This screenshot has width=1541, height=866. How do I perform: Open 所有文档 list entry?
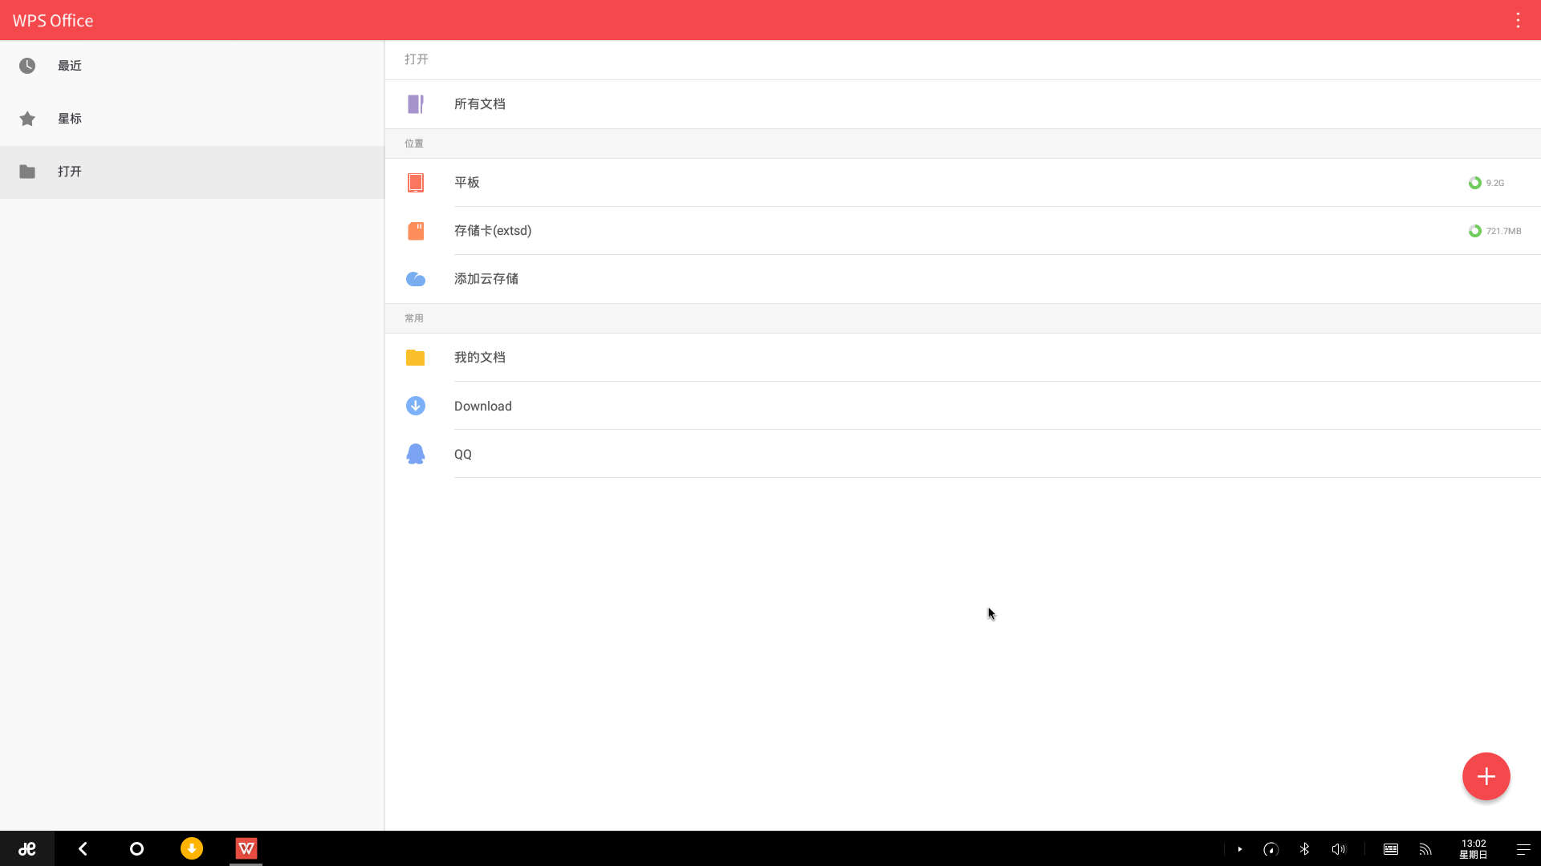click(x=962, y=104)
